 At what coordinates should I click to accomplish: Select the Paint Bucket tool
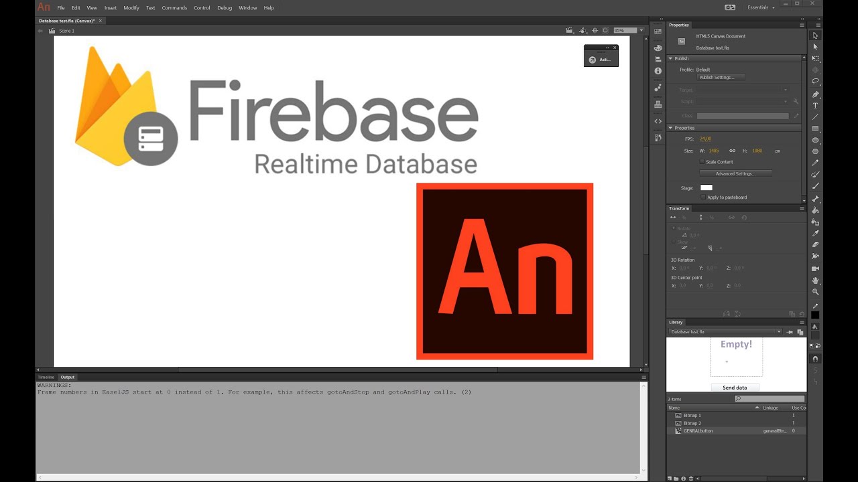coord(815,210)
